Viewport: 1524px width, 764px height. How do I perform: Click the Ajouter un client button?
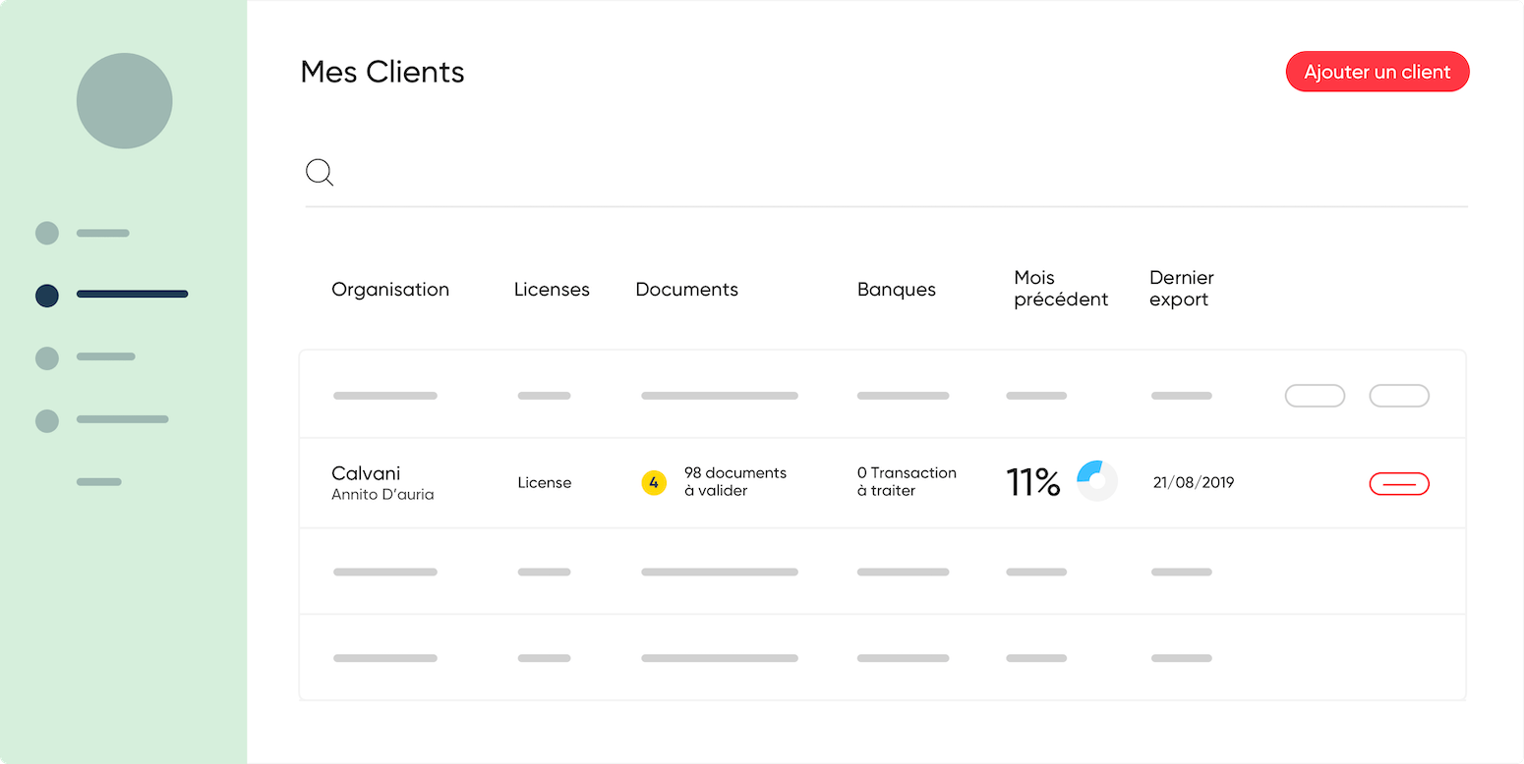tap(1377, 72)
